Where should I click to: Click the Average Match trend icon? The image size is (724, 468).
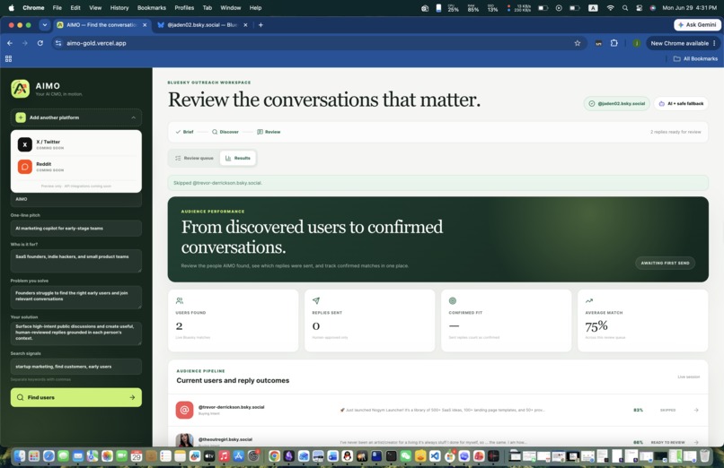coord(589,300)
